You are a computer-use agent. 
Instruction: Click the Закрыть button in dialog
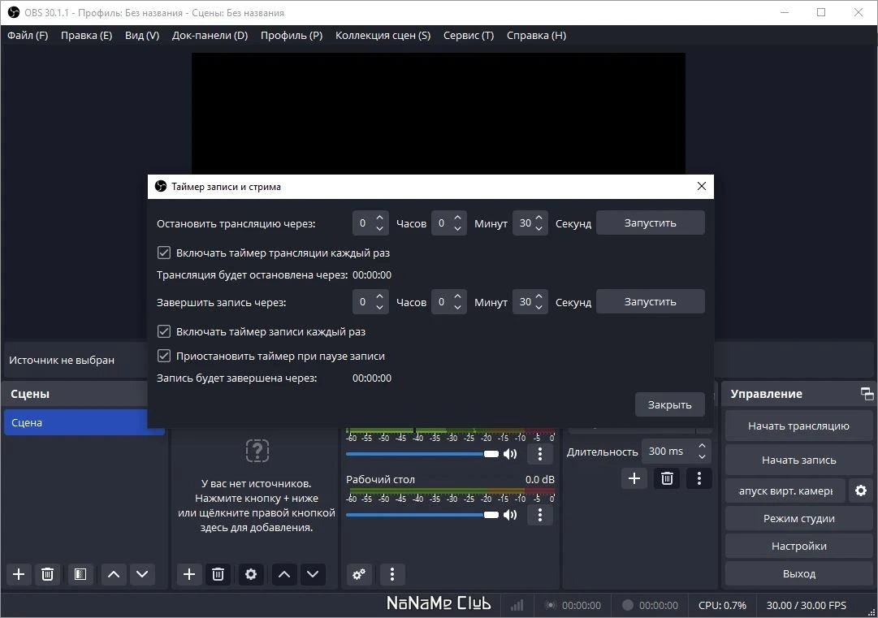670,404
